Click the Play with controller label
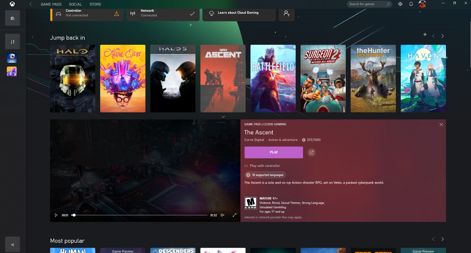471x253 pixels. click(x=265, y=166)
